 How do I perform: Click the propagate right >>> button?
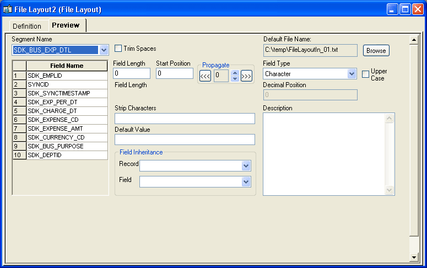[246, 76]
